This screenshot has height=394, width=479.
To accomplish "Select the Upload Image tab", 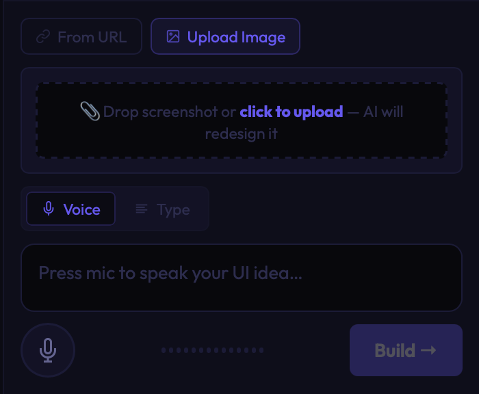I will [225, 37].
